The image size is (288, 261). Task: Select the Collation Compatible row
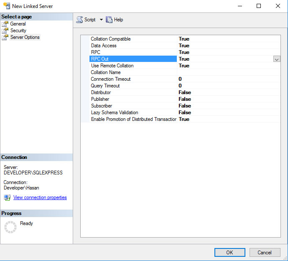click(185, 39)
